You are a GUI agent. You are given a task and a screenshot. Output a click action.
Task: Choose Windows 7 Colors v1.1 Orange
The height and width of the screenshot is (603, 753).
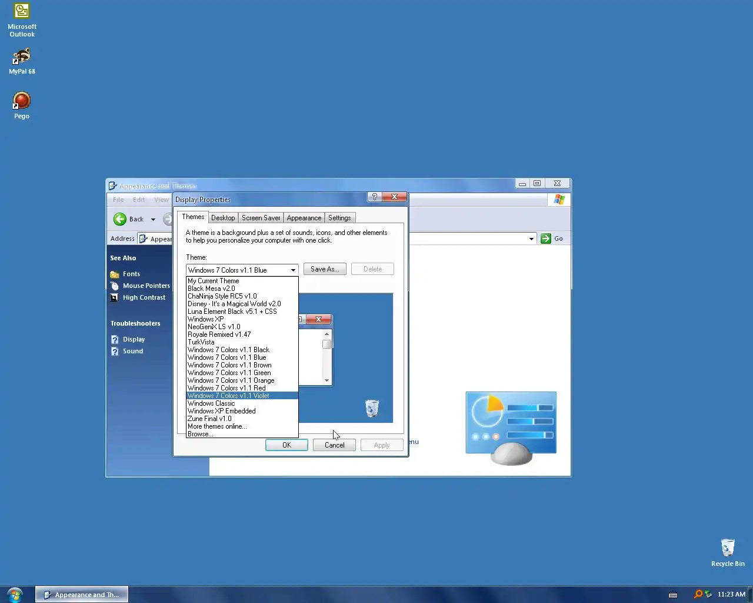[242, 380]
